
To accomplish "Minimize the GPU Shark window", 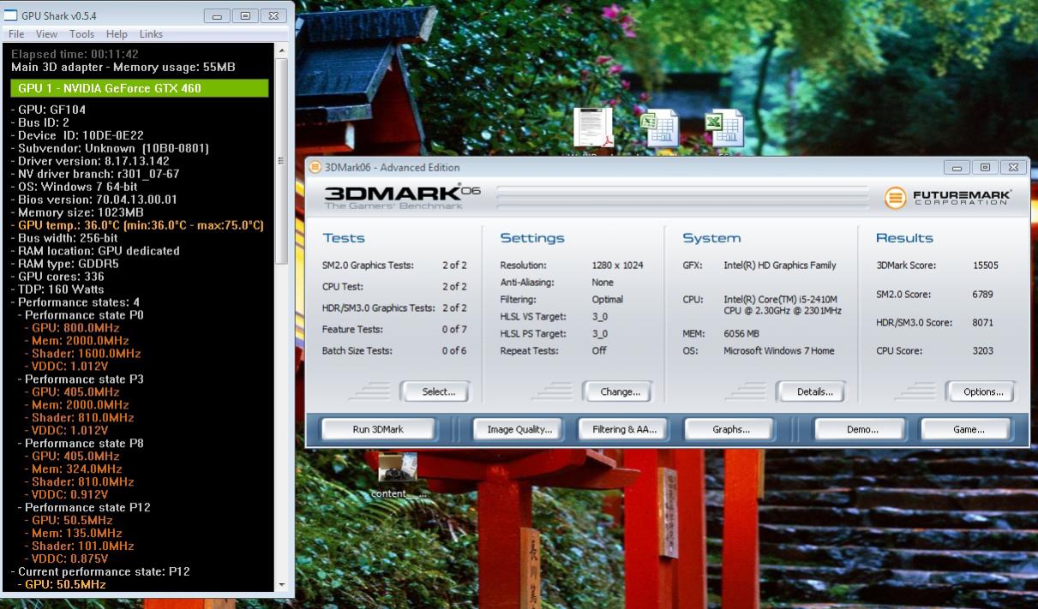I will pyautogui.click(x=216, y=15).
